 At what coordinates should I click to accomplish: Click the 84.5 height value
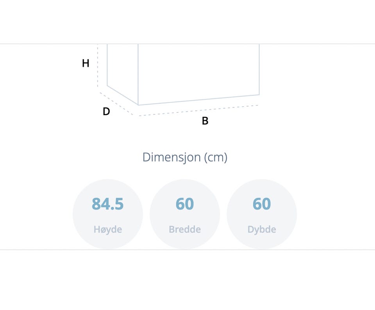point(108,204)
